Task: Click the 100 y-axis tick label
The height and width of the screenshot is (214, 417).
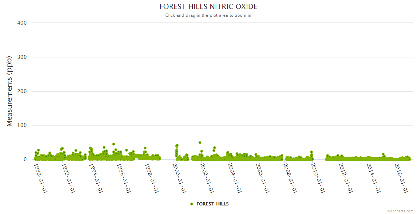Action: (22, 126)
